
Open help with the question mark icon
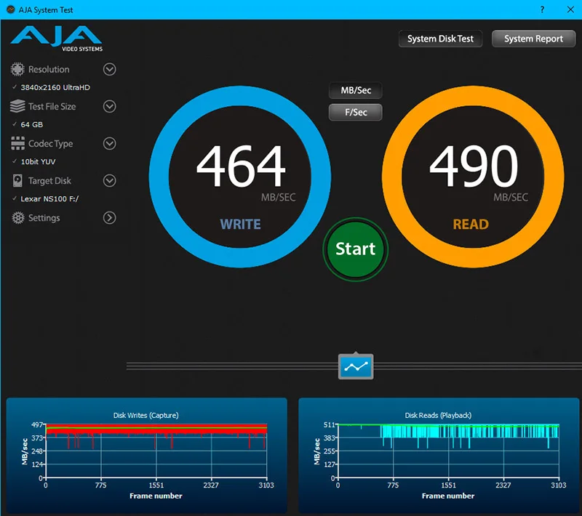542,9
